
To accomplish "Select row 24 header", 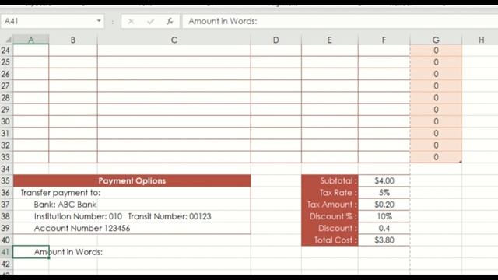I will click(6, 50).
